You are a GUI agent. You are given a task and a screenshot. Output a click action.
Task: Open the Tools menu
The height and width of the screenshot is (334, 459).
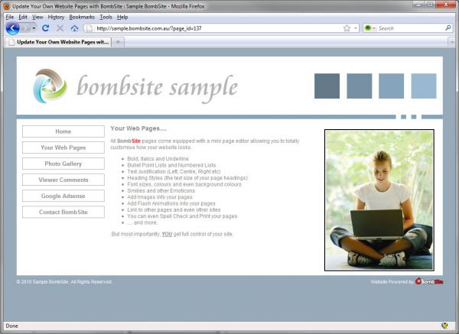coord(106,17)
